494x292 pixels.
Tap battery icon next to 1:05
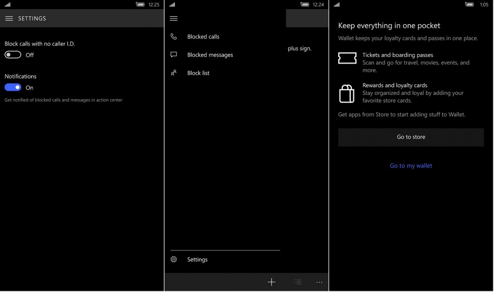pos(469,4)
